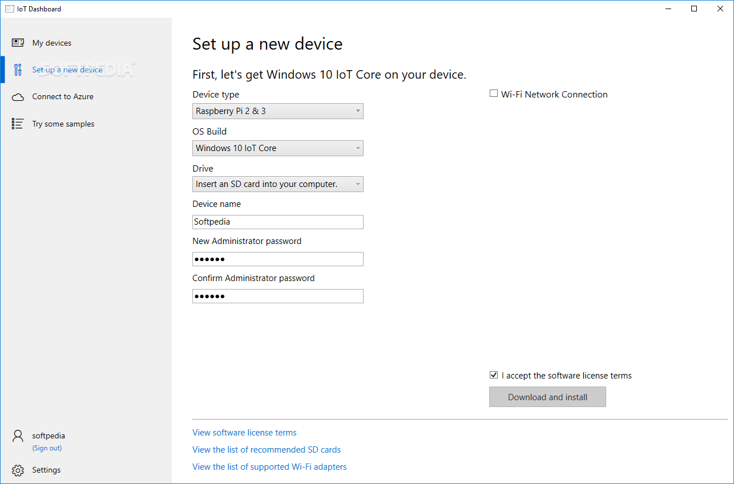Click the Settings gear icon
This screenshot has width=734, height=484.
coord(18,470)
